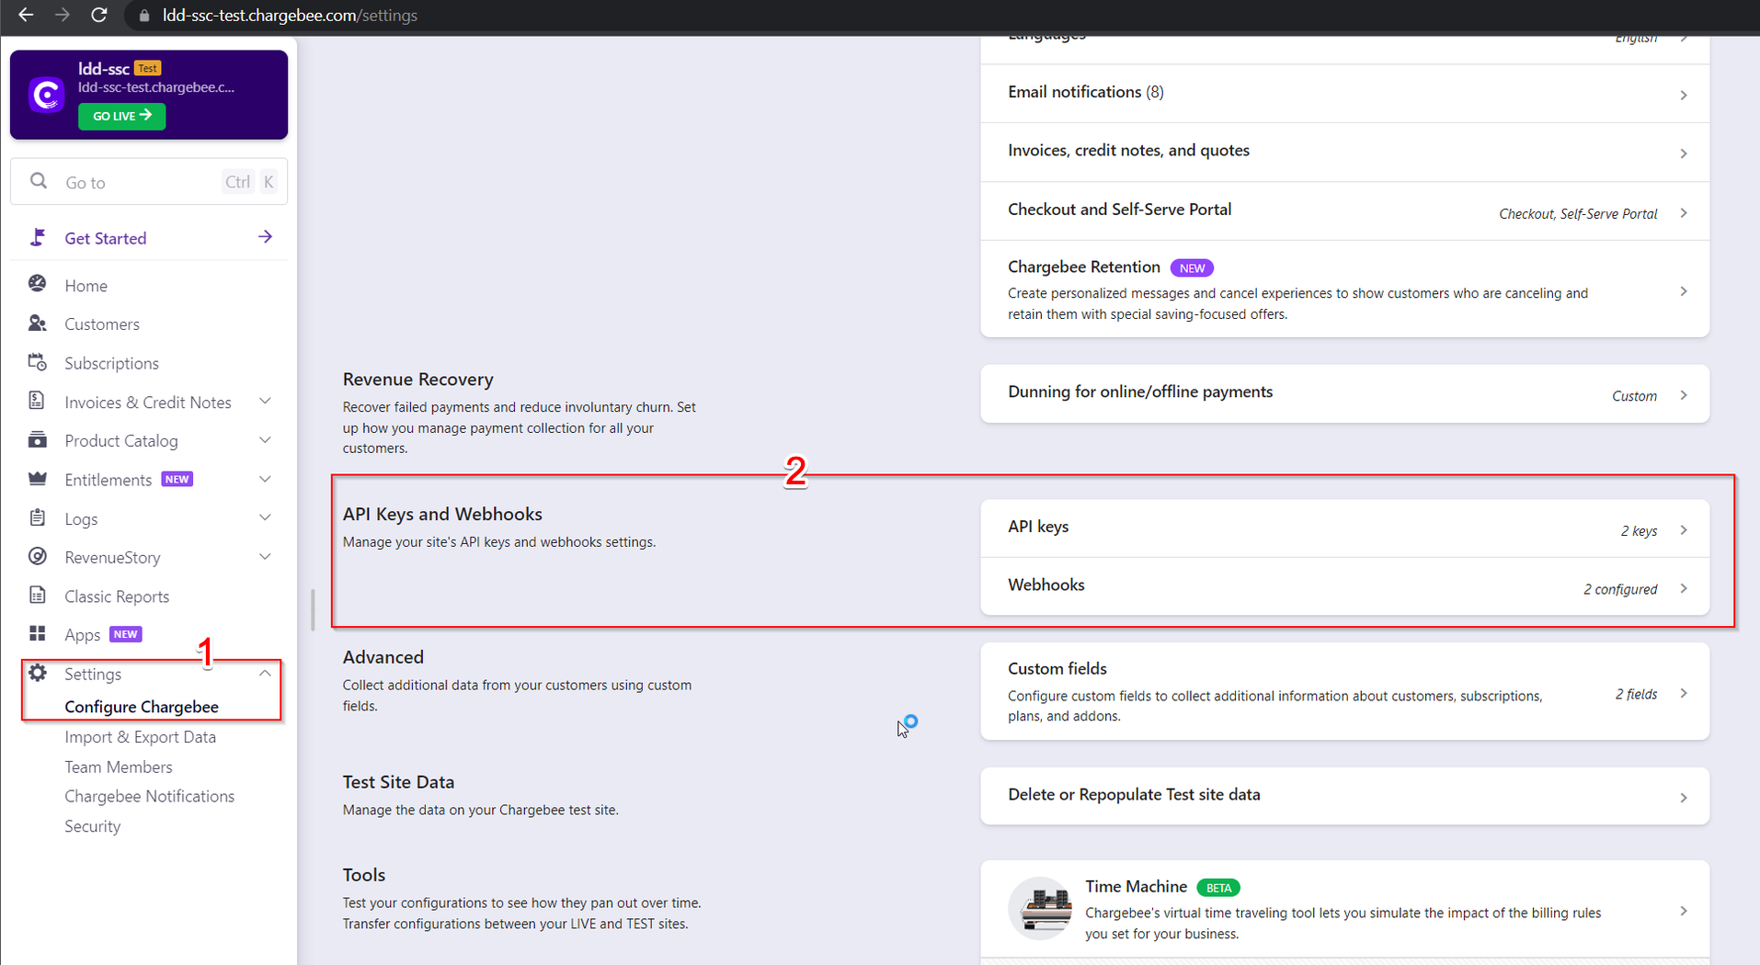Collapse the Settings menu chevron
The image size is (1760, 965).
click(x=265, y=673)
